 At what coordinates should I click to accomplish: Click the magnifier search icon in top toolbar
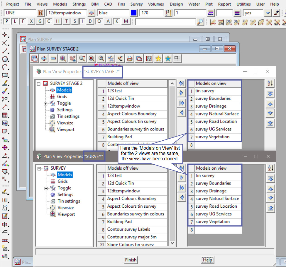(x=200, y=22)
